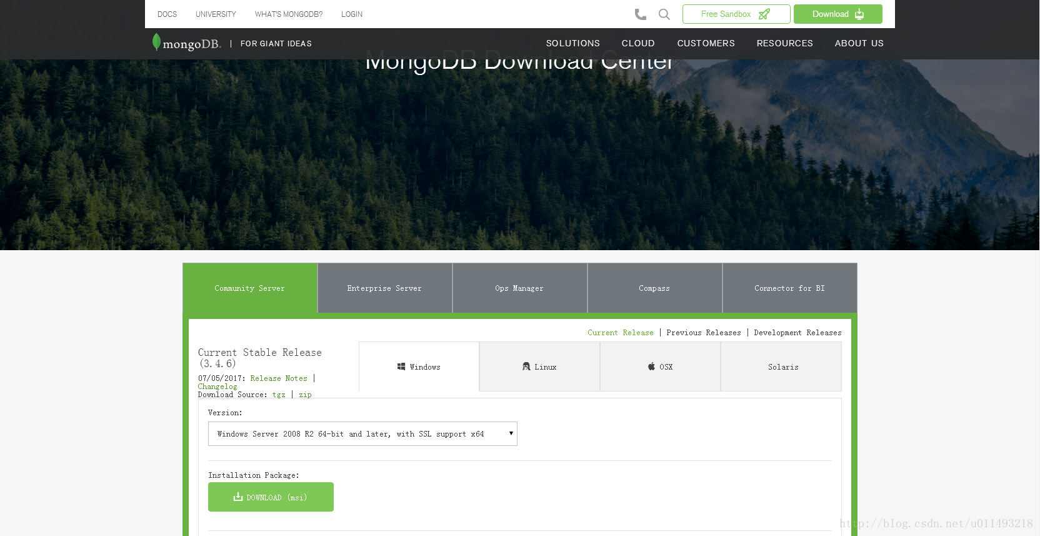The image size is (1040, 536).
Task: Click the mongoDB leaf logo
Action: click(187, 43)
